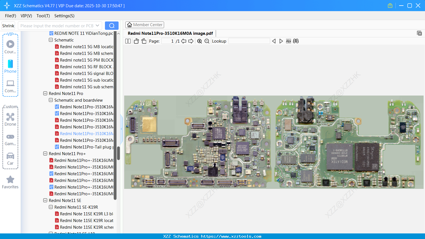Collapse the Redmi Note11 Pro folder

(x=45, y=94)
